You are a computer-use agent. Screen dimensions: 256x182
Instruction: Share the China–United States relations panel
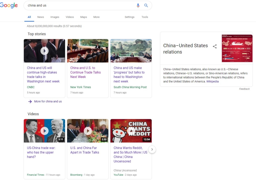click(x=215, y=47)
